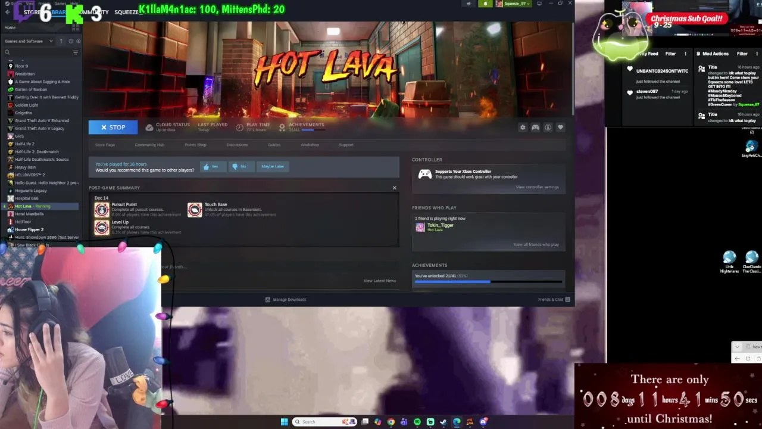762x429 pixels.
Task: Open the Points Shop tab
Action: click(195, 145)
